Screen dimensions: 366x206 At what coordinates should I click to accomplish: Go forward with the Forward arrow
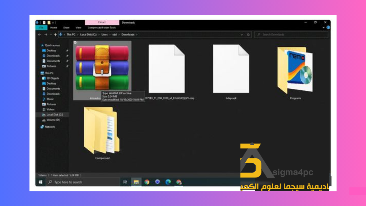pos(46,35)
